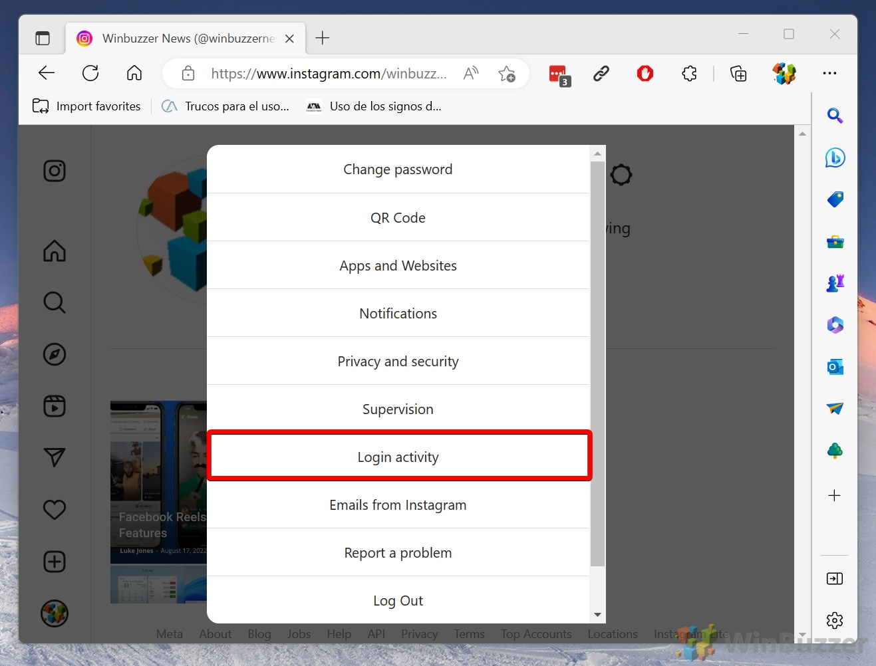Open Privacy and security
The height and width of the screenshot is (666, 876).
point(398,361)
